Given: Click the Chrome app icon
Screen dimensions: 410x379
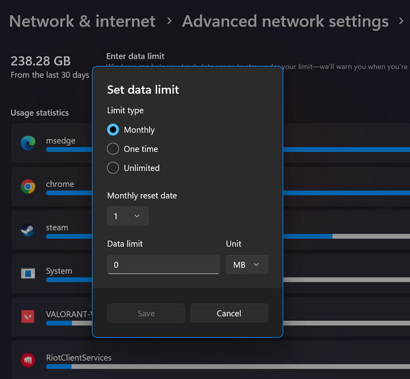Looking at the screenshot, I should coord(28,186).
